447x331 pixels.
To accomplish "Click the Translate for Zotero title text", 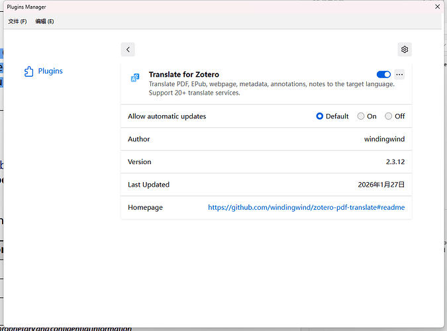I will click(x=183, y=75).
